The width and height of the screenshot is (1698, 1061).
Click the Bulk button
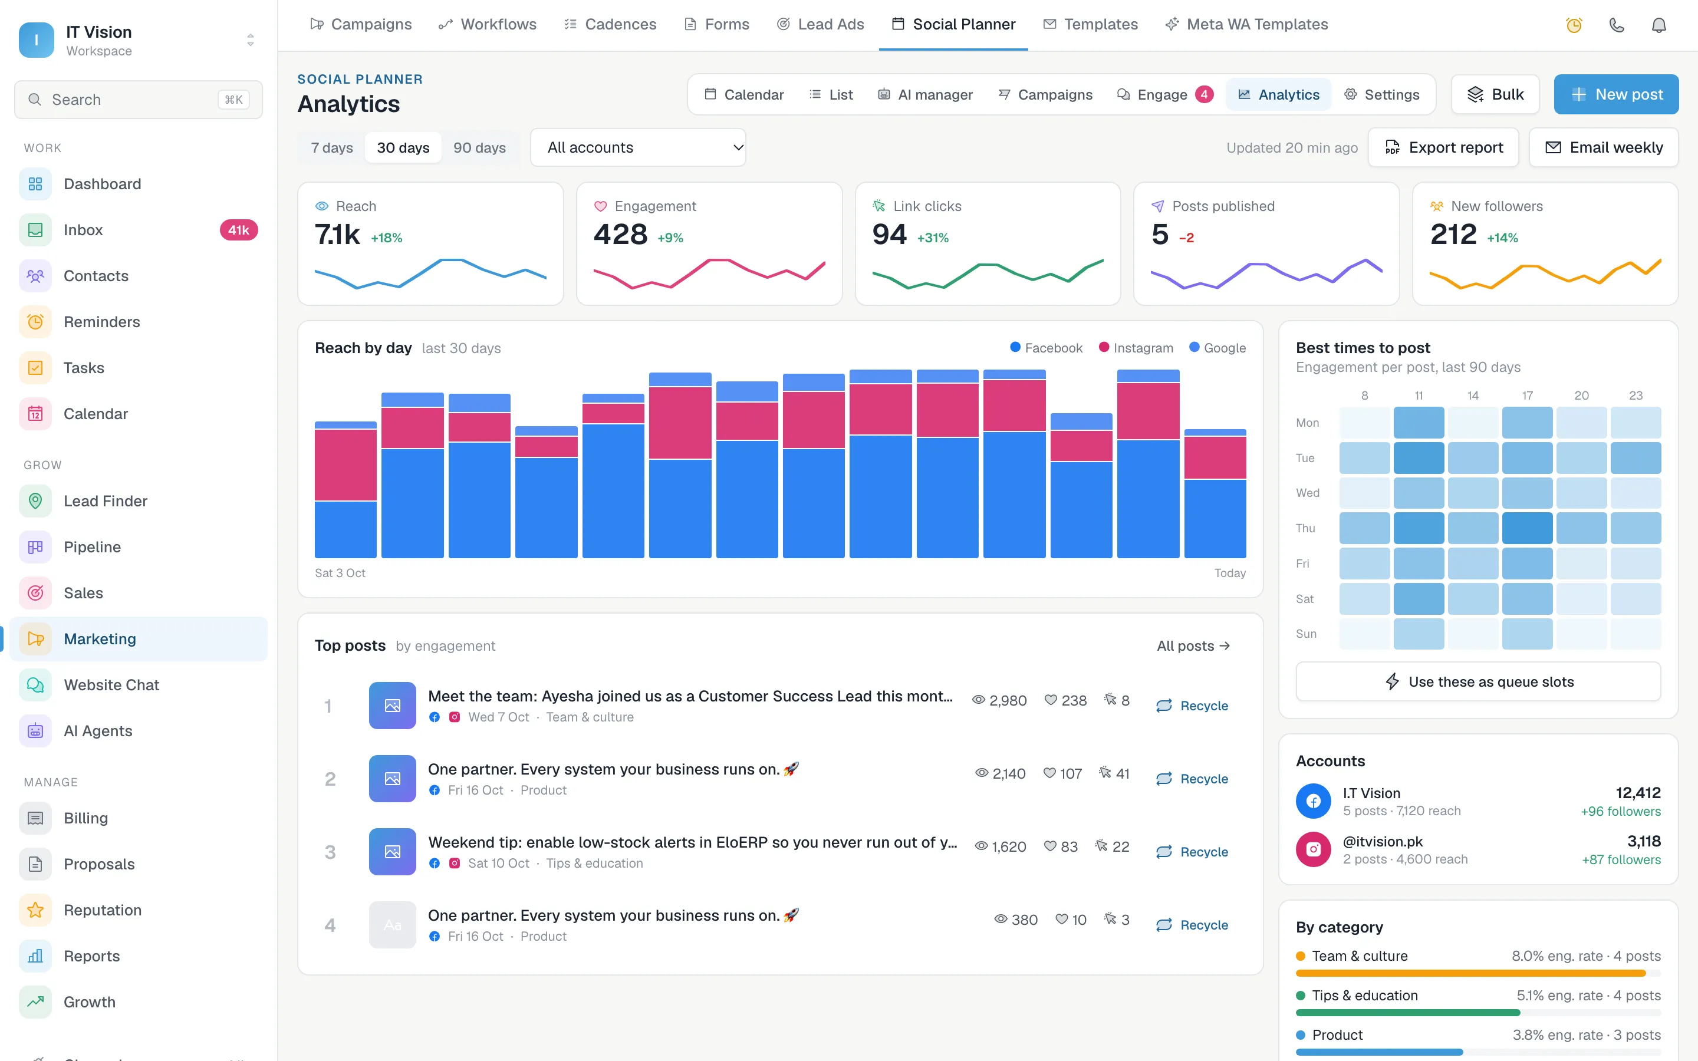click(x=1495, y=95)
